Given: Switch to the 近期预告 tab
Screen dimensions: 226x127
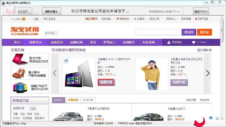Looking at the screenshot, I should click(73, 100).
